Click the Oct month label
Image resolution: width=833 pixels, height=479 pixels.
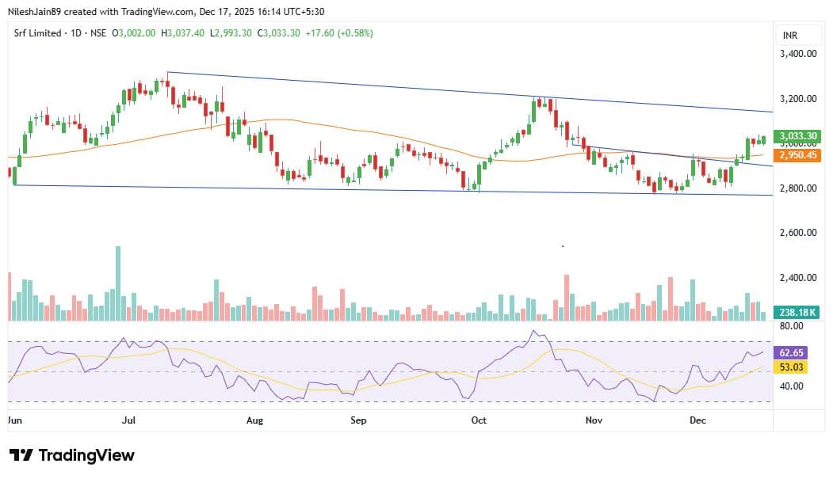point(479,420)
